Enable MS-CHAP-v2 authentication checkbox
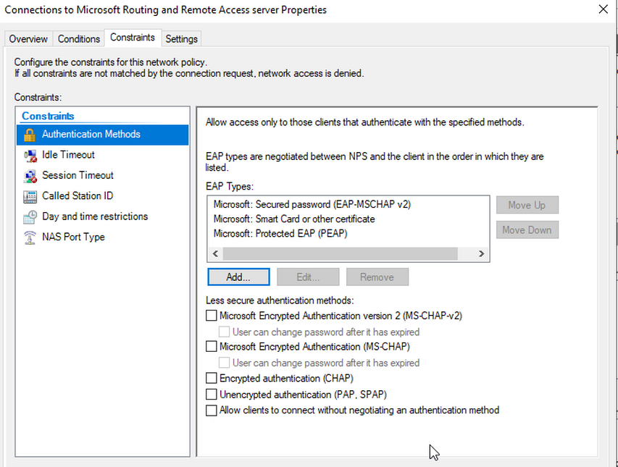This screenshot has height=467, width=618. pos(212,316)
